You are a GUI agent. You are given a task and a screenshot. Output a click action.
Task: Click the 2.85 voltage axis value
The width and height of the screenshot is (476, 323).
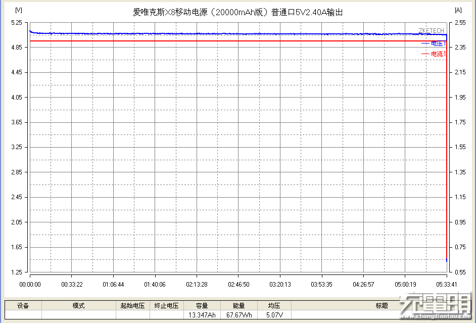click(x=17, y=172)
